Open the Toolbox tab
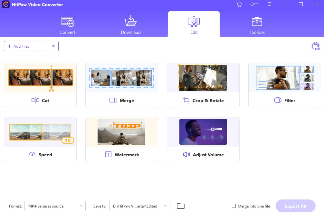Viewport: 324px width, 213px height. pyautogui.click(x=257, y=24)
